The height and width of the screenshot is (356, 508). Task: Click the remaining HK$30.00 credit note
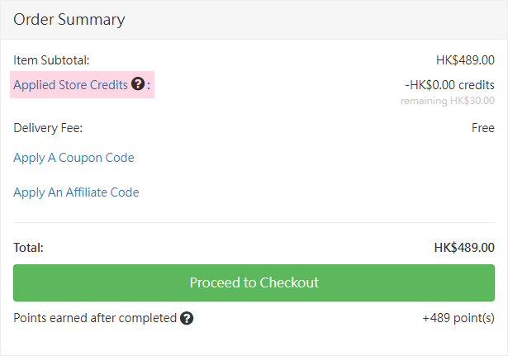[x=447, y=101]
